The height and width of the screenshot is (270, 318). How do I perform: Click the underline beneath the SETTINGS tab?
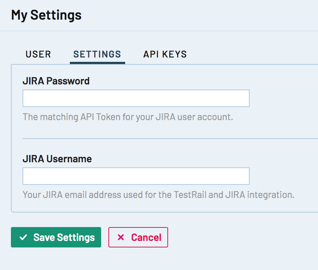click(x=97, y=63)
